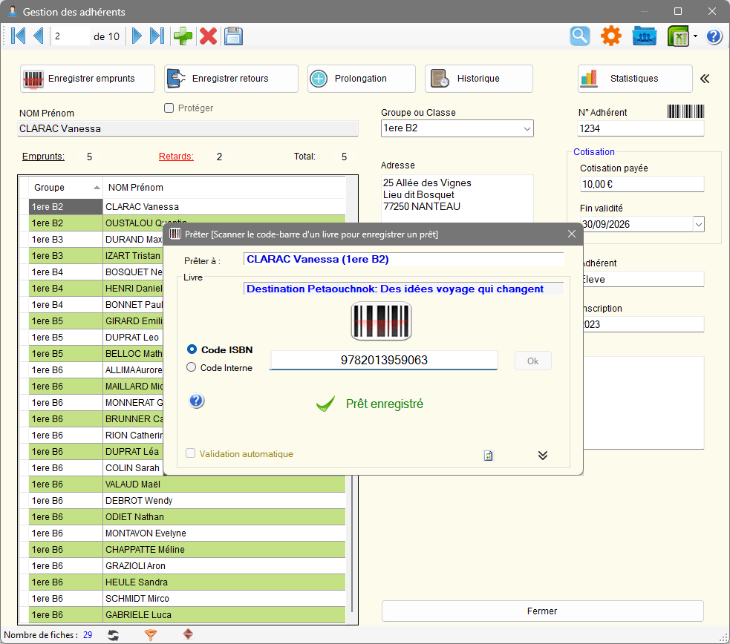
Task: Refresh list icon in status bar
Action: [x=113, y=635]
